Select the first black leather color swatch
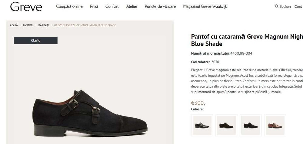The image size is (303, 144). click(202, 125)
